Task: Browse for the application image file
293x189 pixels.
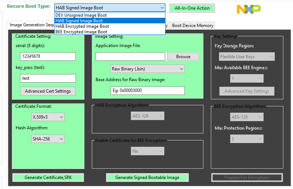Action: (x=183, y=57)
